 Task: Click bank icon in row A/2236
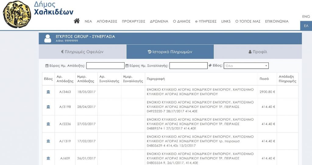48,124
